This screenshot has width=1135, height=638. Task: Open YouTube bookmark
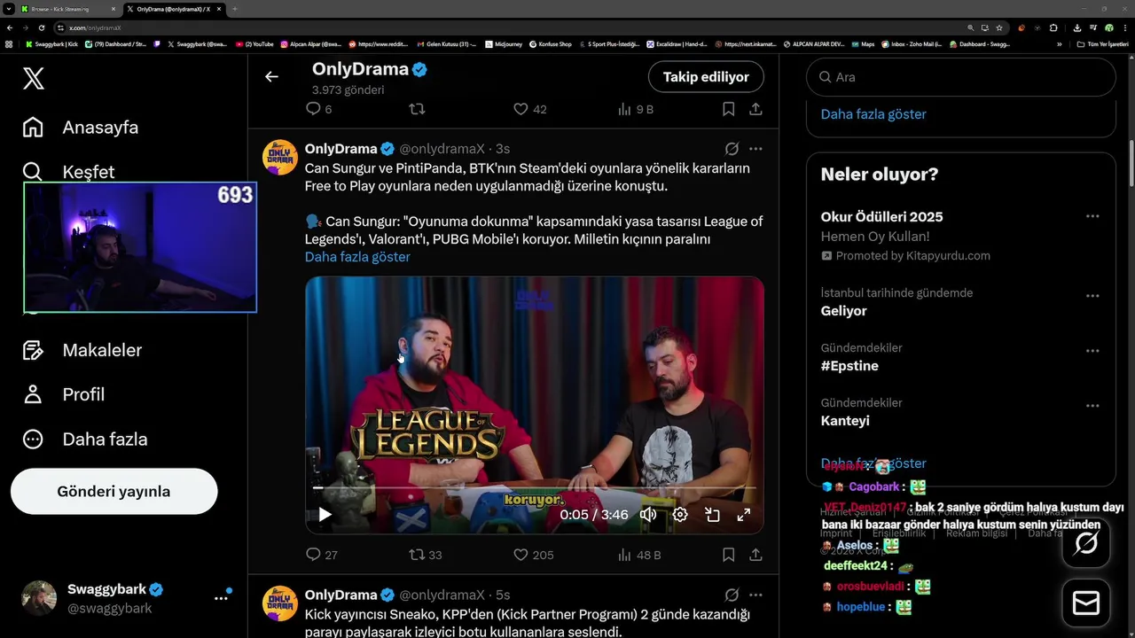(x=254, y=43)
